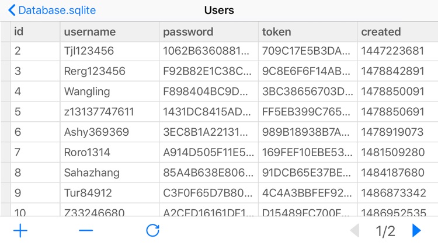Select the token column header
This screenshot has height=246, width=438.
pos(308,32)
